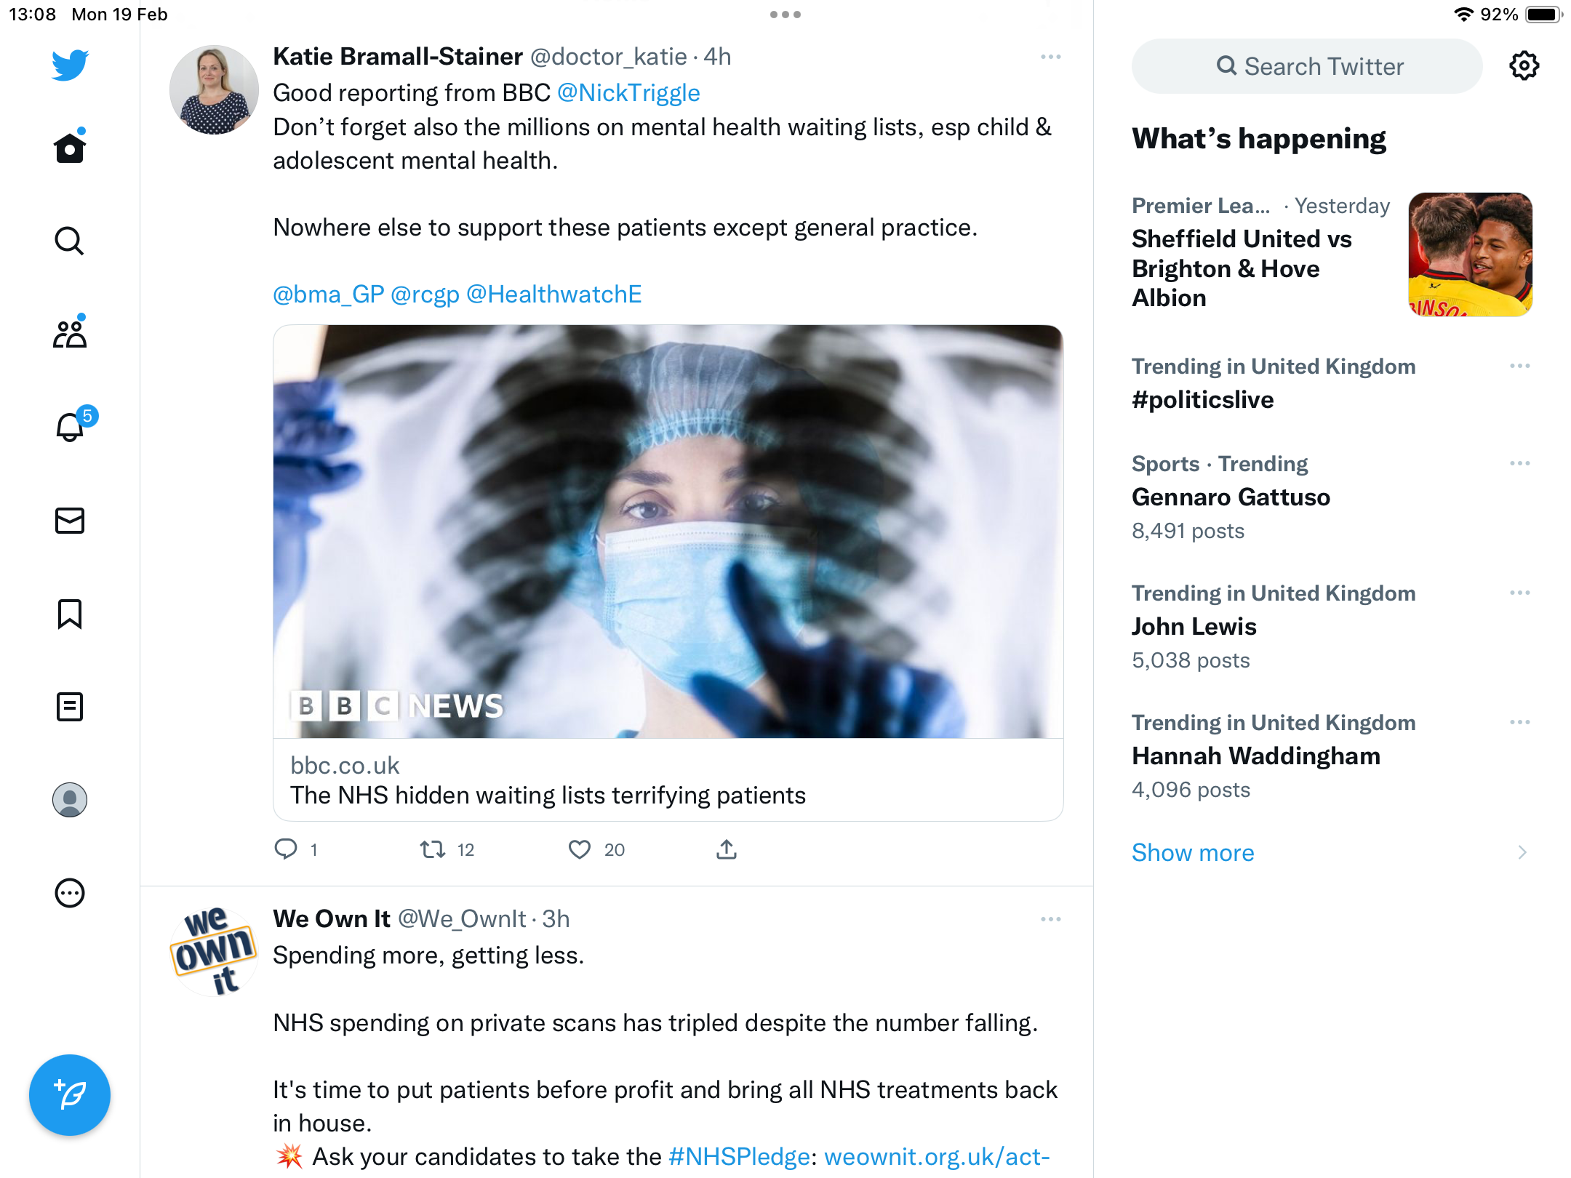
Task: Open the John Lewis trending topic
Action: tap(1194, 627)
